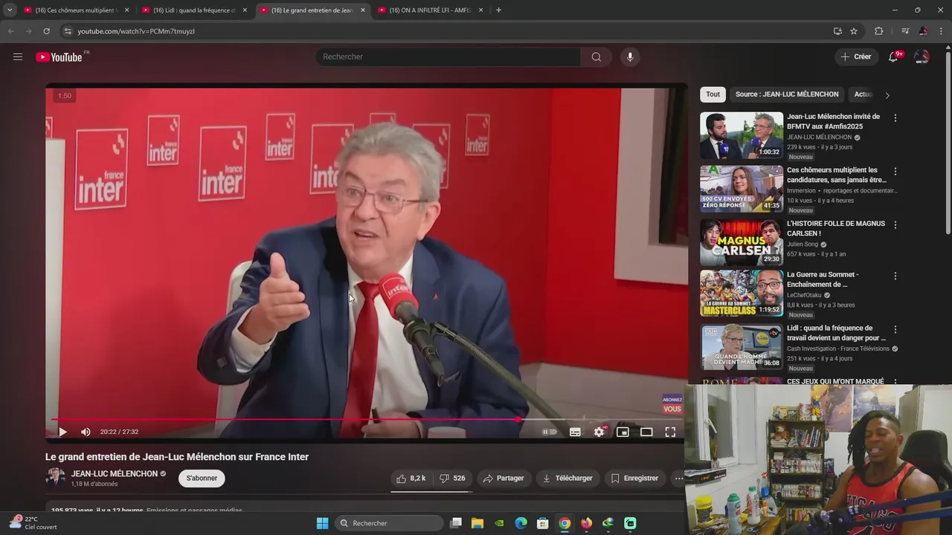
Task: Mute the video volume speaker icon
Action: coord(86,432)
